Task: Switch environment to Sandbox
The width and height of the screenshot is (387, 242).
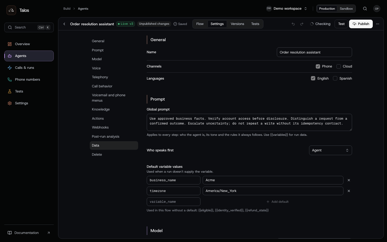Action: pos(346,9)
